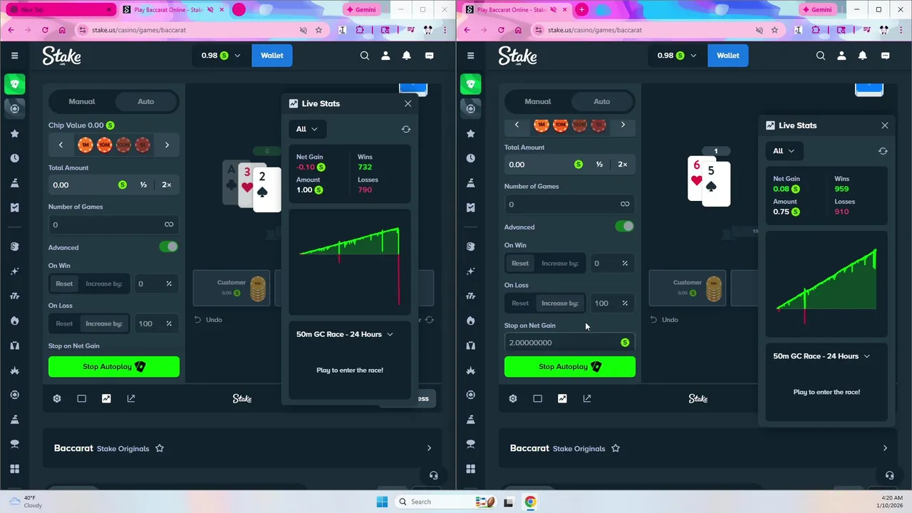
Task: Toggle Advanced switch in right window
Action: [x=625, y=226]
